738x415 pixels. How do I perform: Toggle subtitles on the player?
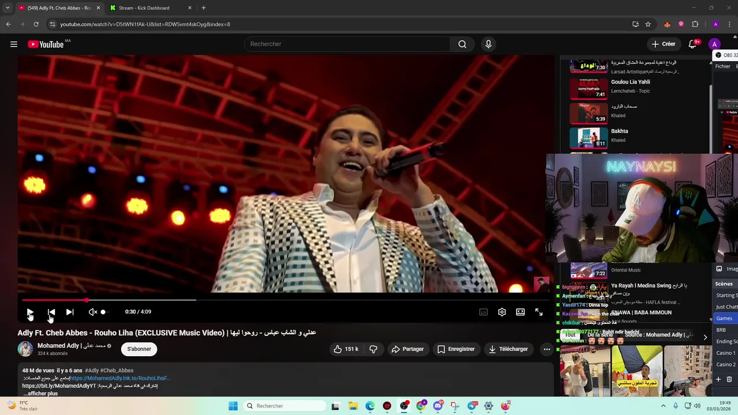click(x=484, y=312)
